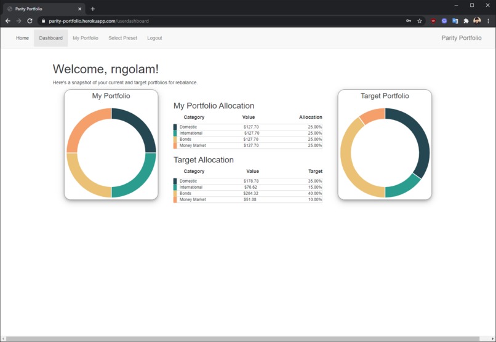Open the Chrome three-dot menu

pos(488,21)
